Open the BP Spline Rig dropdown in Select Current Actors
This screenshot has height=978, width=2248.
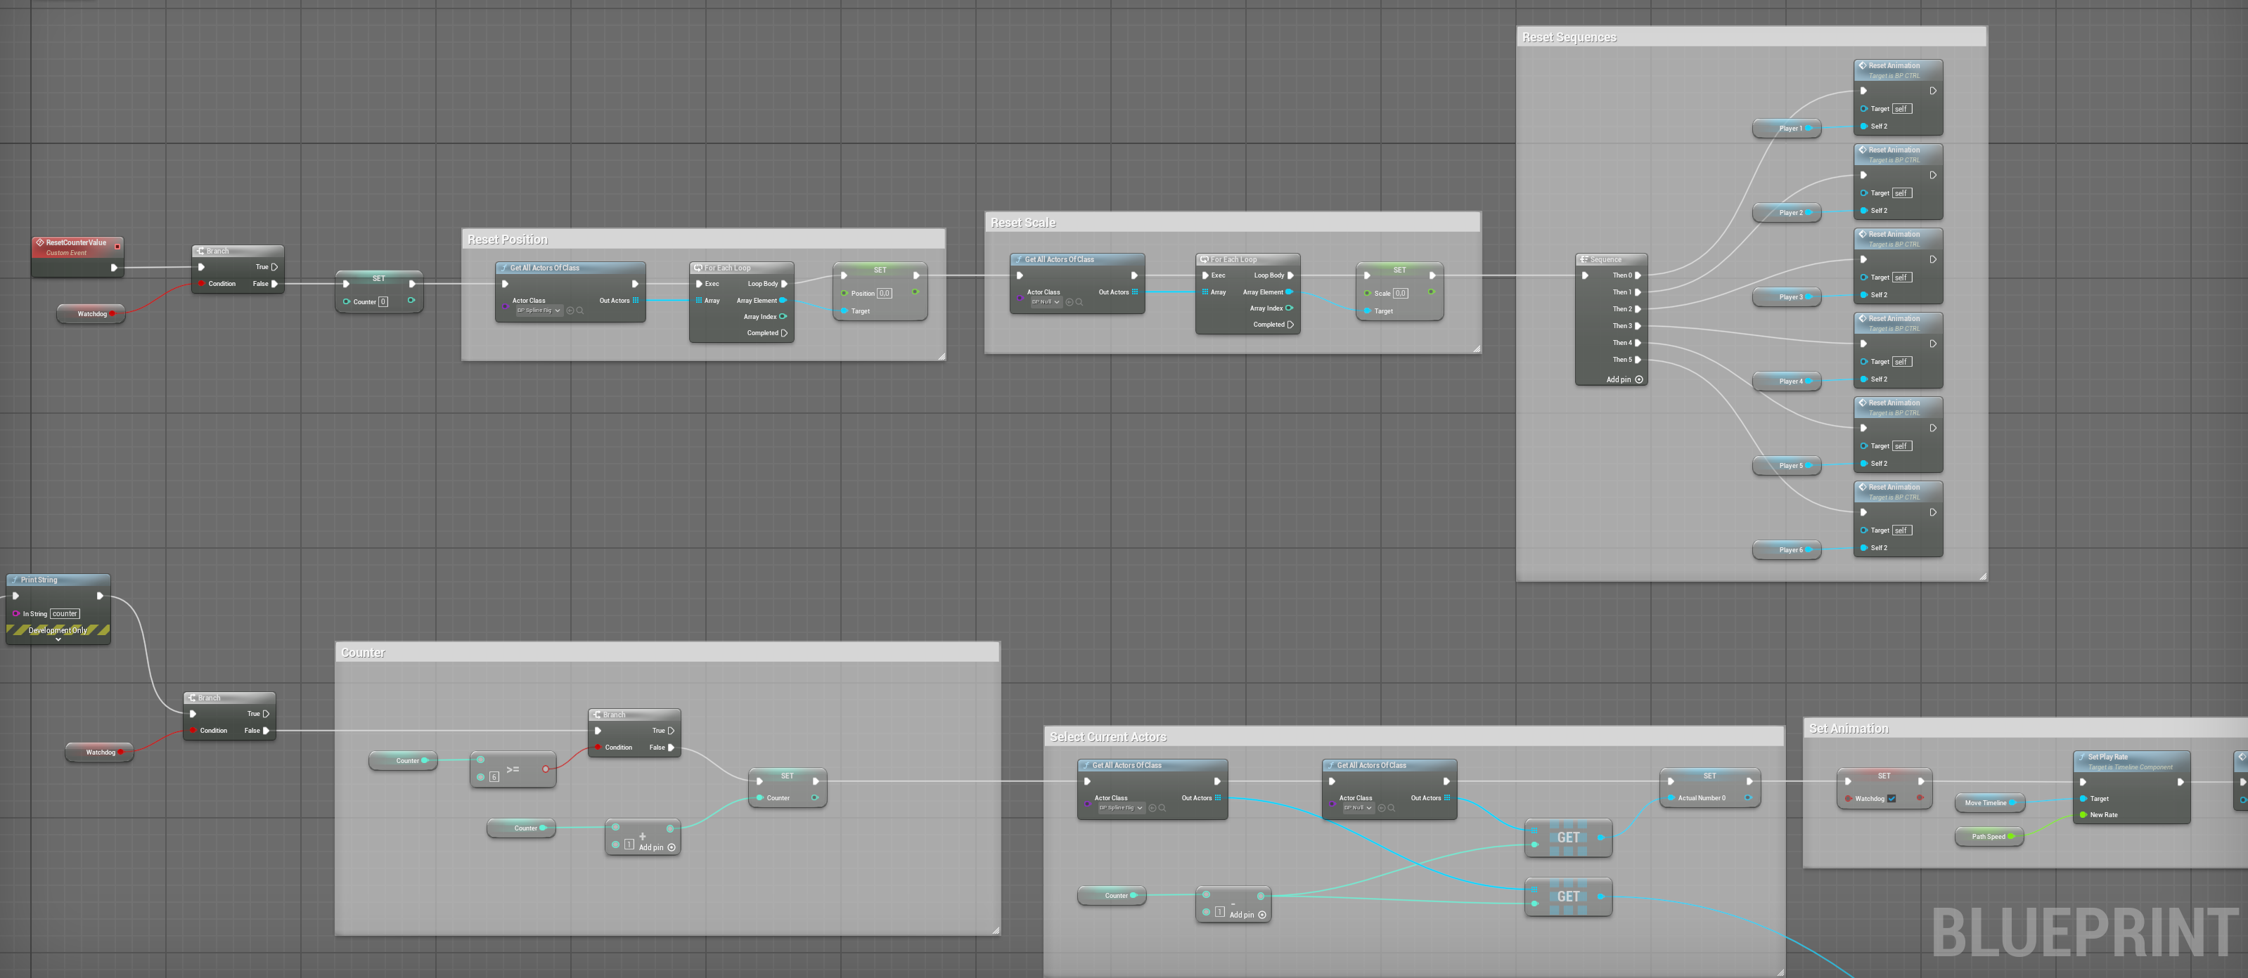(x=1121, y=808)
